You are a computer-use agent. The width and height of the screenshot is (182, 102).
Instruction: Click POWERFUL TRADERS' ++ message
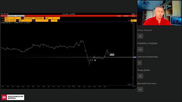(x=140, y=50)
